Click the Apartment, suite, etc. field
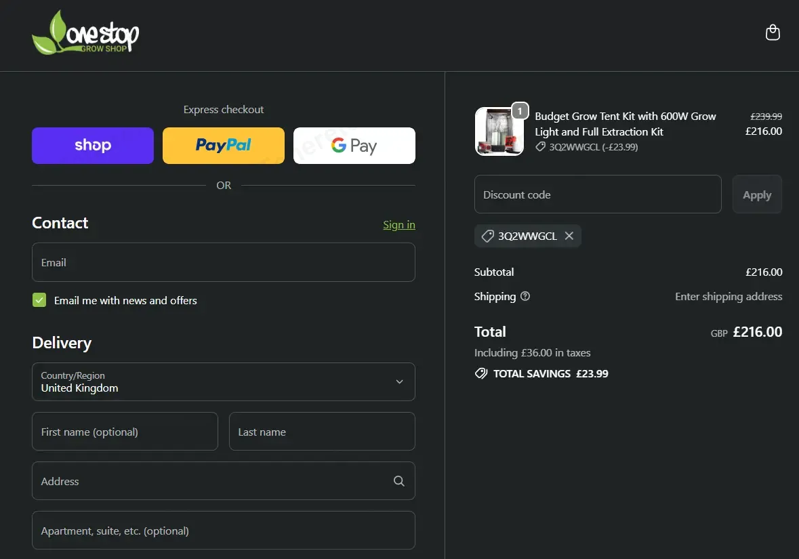The image size is (799, 559). [224, 531]
